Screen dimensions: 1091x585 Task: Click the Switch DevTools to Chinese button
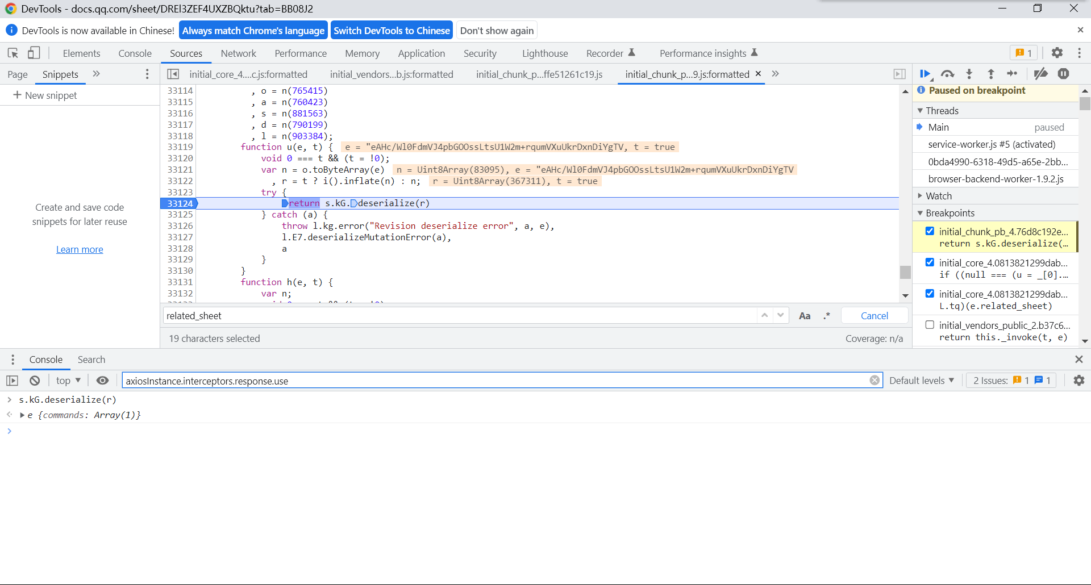392,31
